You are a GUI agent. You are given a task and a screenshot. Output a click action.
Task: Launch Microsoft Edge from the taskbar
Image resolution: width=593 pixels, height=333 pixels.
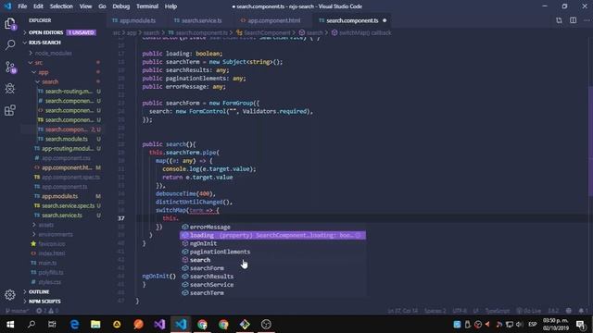tap(74, 325)
